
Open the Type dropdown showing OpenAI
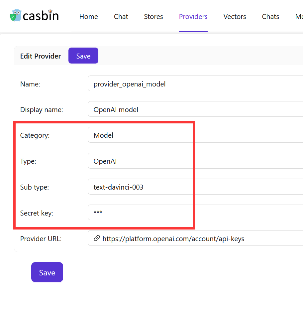pos(140,161)
